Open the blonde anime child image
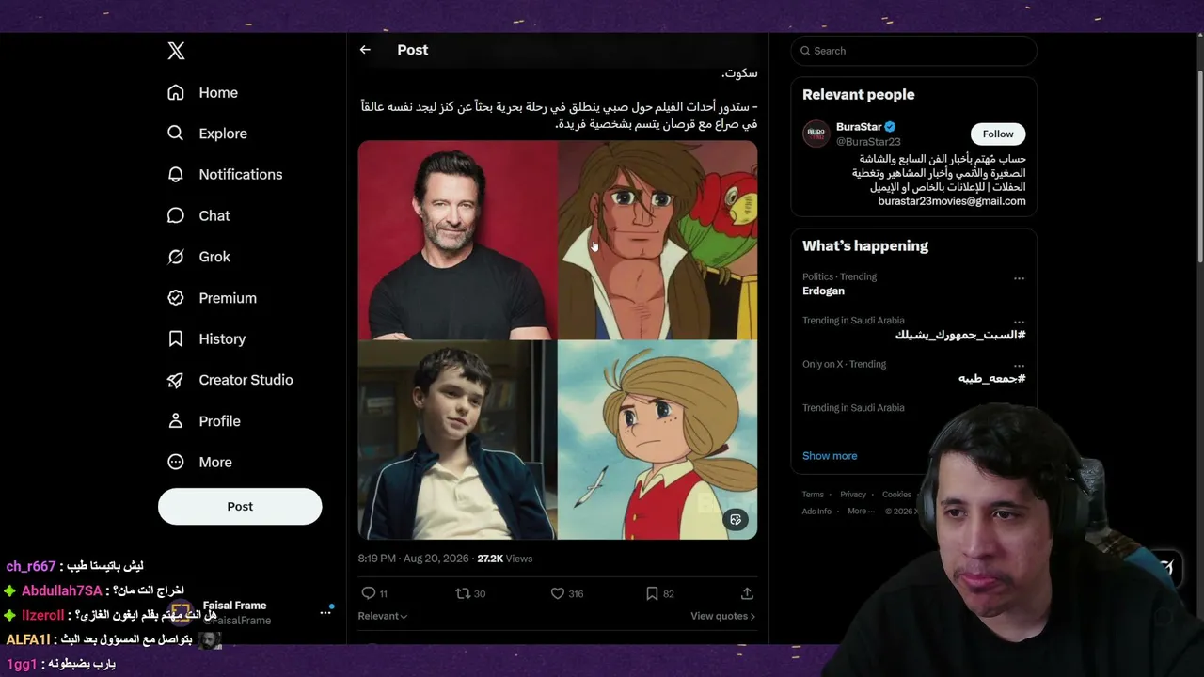The image size is (1204, 677). pyautogui.click(x=657, y=440)
